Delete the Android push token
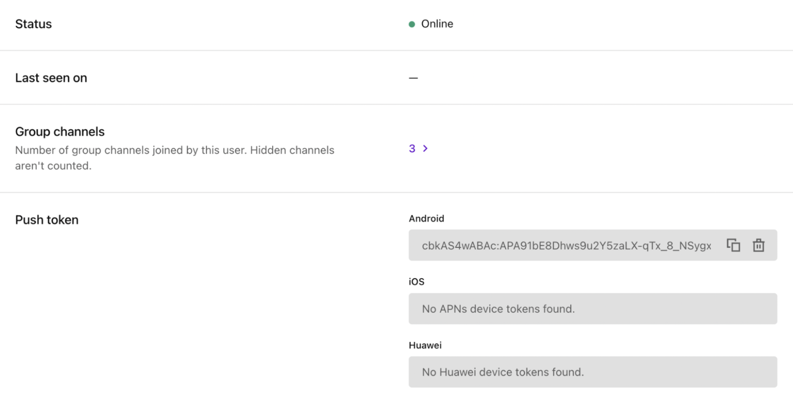 coord(758,245)
